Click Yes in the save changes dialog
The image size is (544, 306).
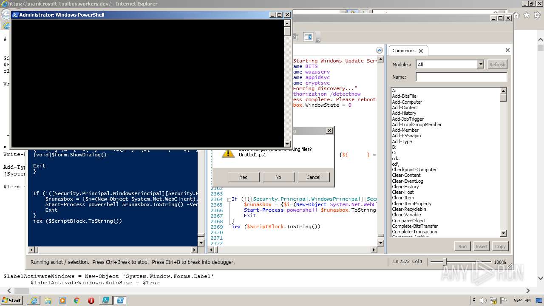[x=244, y=177]
